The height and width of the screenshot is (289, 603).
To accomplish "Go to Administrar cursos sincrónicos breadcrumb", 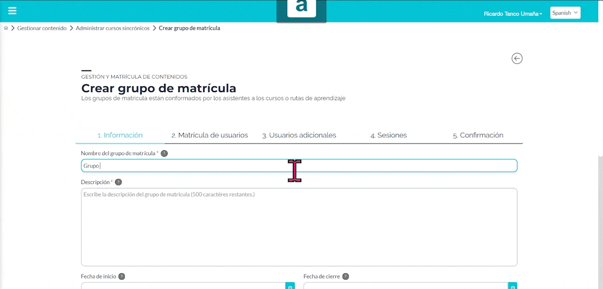I will tap(112, 28).
